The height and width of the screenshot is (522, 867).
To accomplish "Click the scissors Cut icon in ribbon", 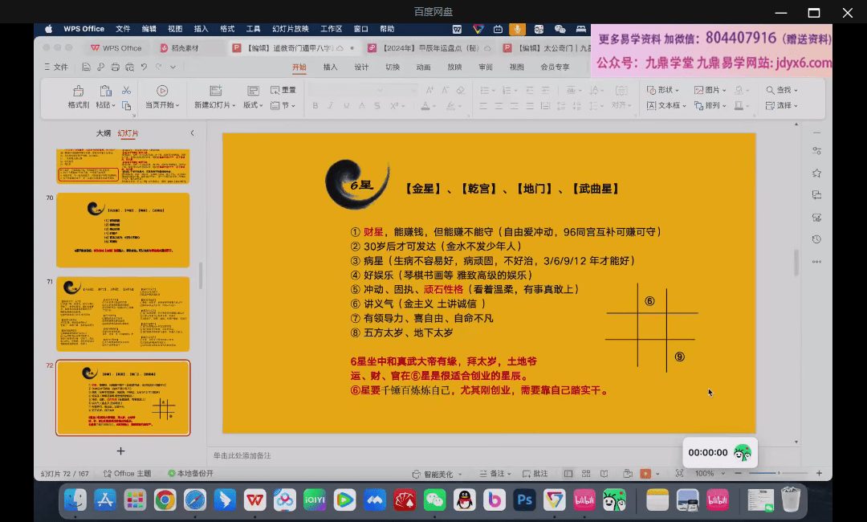I will (x=126, y=90).
